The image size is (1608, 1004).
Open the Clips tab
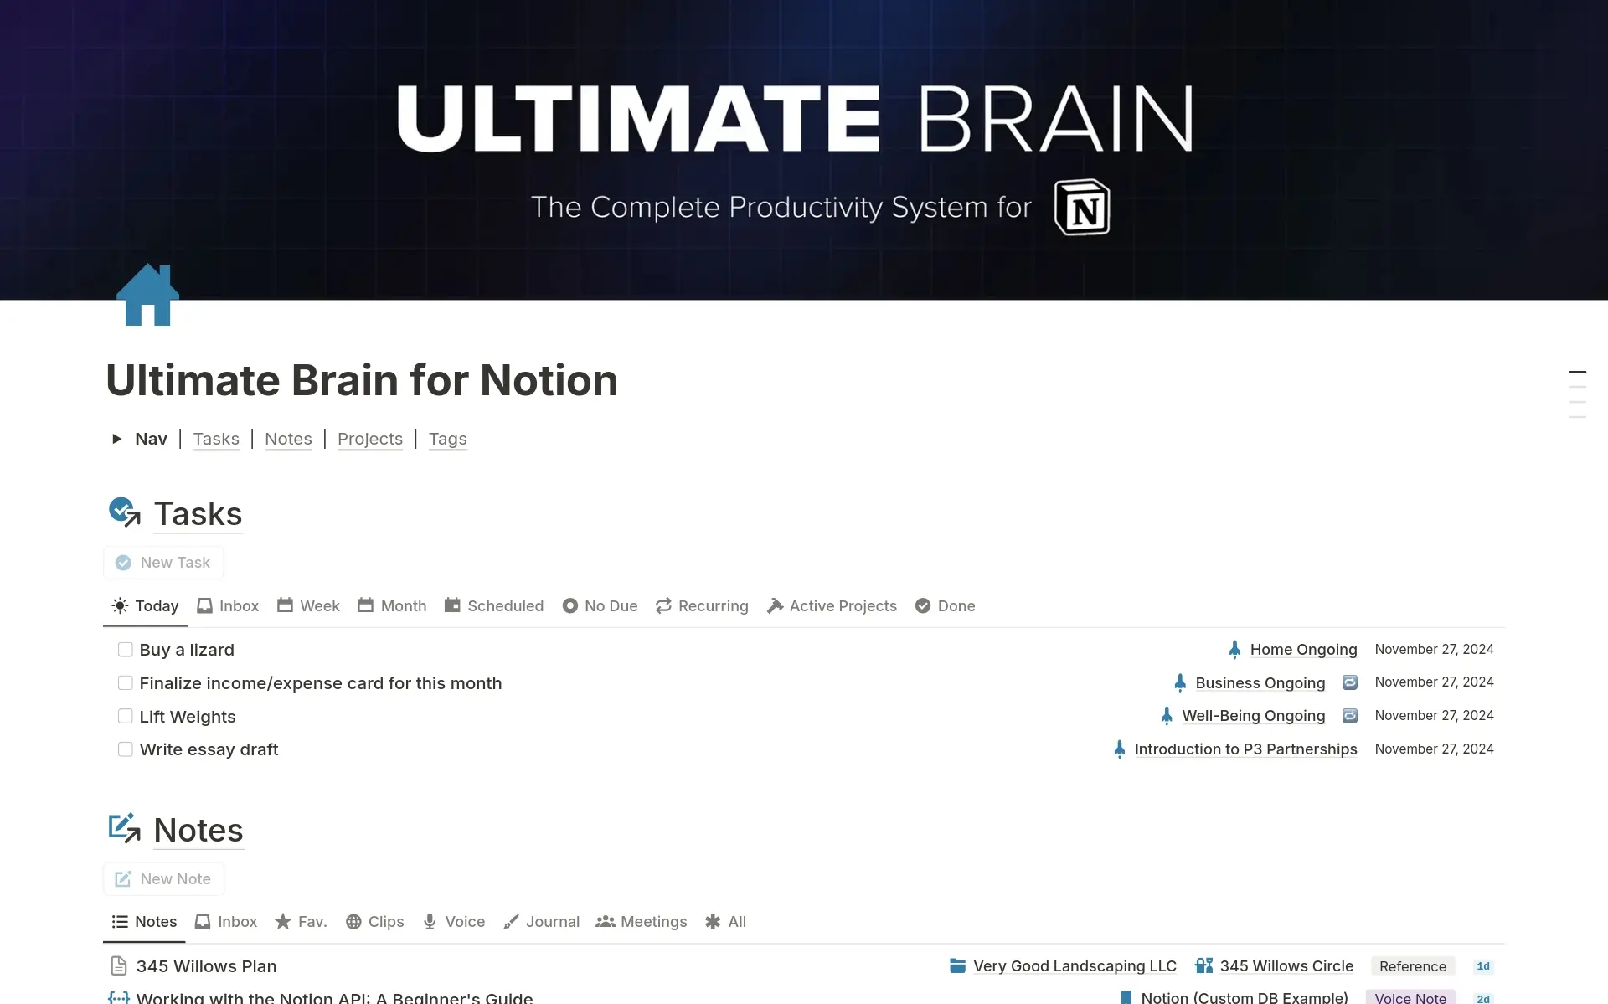[x=374, y=922]
